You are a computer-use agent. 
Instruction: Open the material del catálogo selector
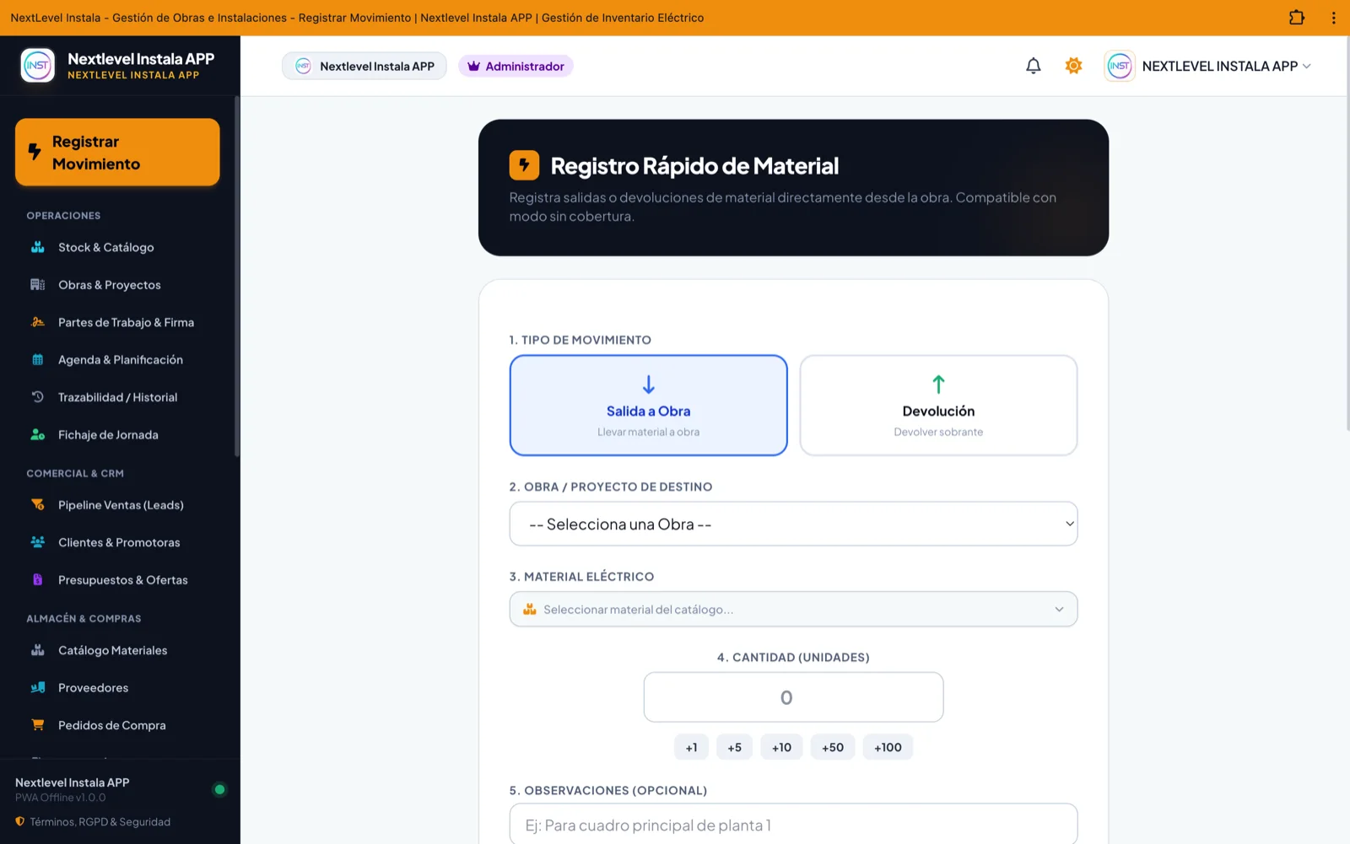coord(793,609)
